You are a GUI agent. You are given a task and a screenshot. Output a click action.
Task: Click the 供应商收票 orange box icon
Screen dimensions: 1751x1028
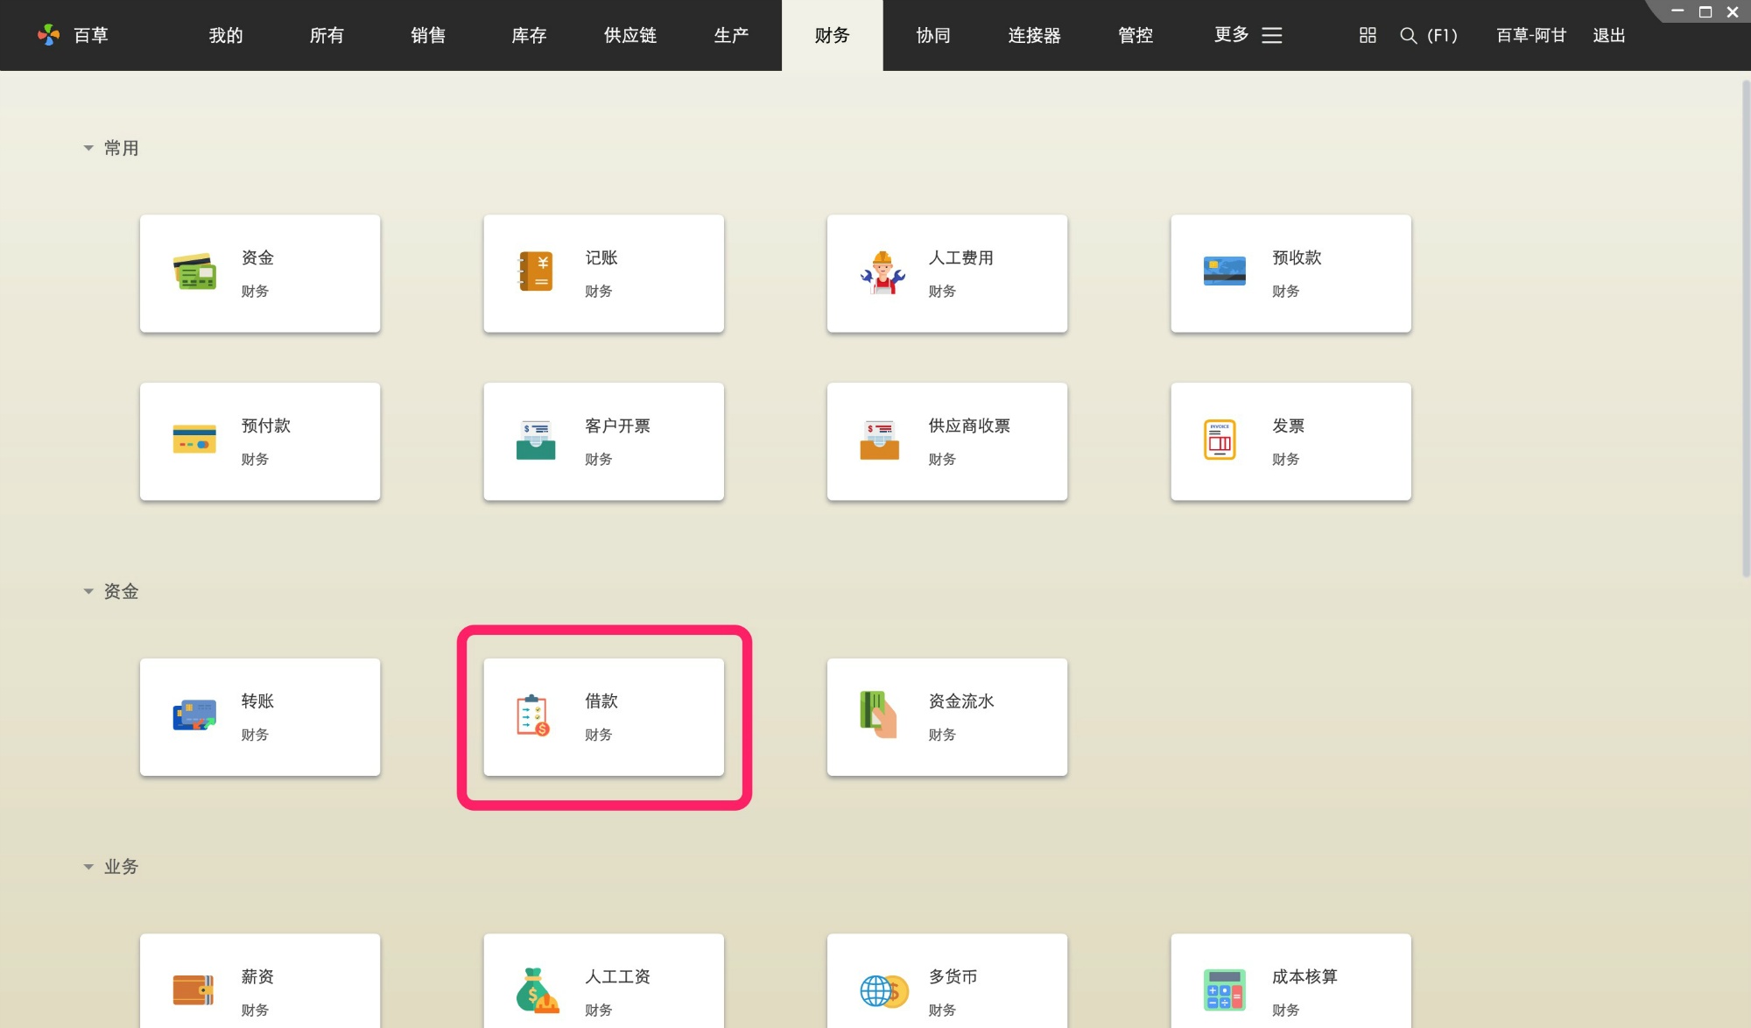880,440
